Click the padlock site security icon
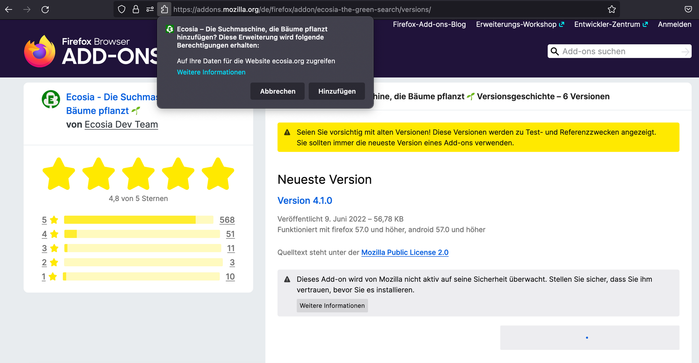The image size is (699, 363). [x=136, y=9]
